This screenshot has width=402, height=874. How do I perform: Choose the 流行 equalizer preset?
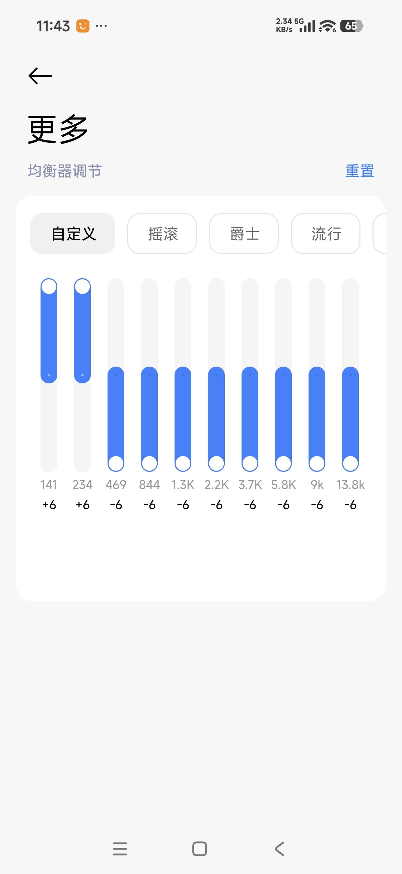326,234
